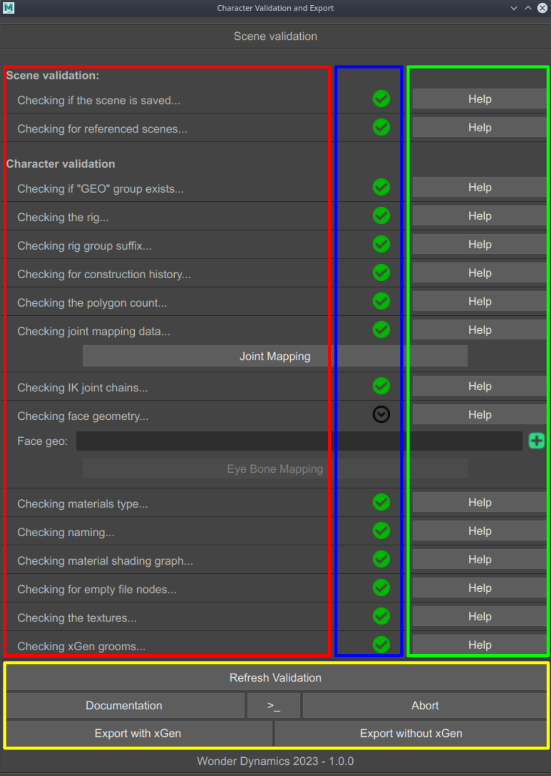Click 'Checking the polygon count...' text

tap(92, 303)
